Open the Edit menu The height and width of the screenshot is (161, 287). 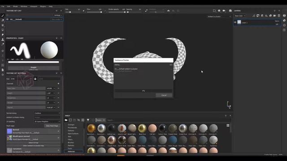9,6
